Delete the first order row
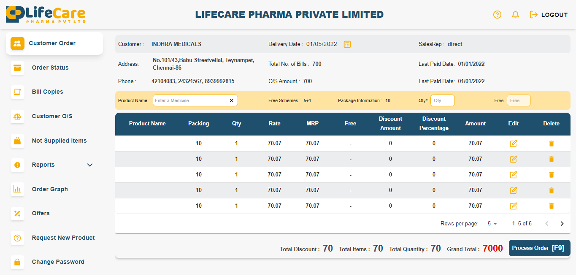The image size is (576, 279). point(551,144)
